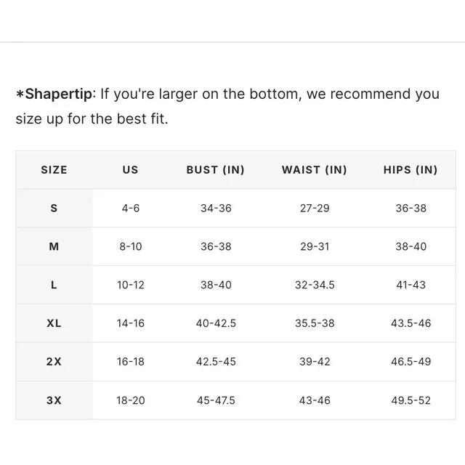Click waist measurement 32-34.5 cell

pyautogui.click(x=315, y=285)
